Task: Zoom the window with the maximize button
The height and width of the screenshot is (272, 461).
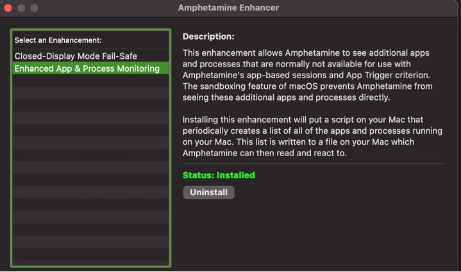Action: [34, 8]
